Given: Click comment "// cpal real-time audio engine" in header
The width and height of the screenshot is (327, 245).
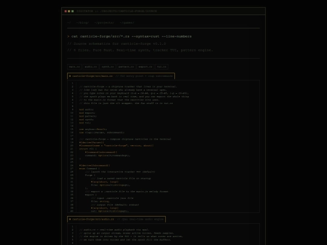Looking at the screenshot, I should pos(140,219).
